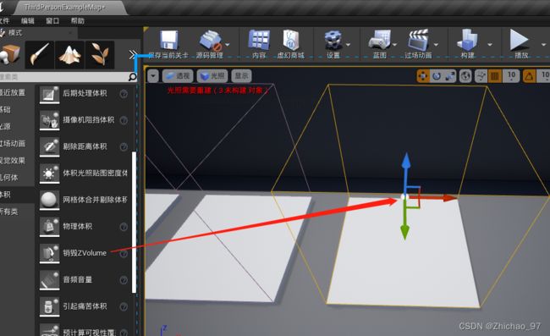Open the Window (窗口) menu
Viewport: 550px width, 336px height.
[x=52, y=20]
